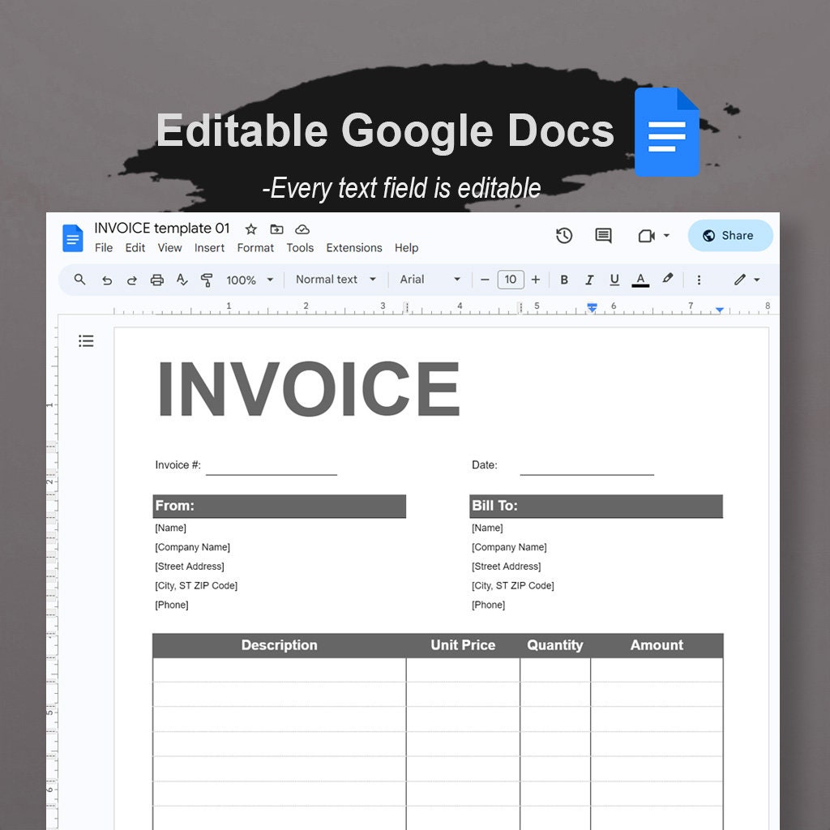Click the Bill To: header cell
830x830 pixels.
pyautogui.click(x=596, y=506)
